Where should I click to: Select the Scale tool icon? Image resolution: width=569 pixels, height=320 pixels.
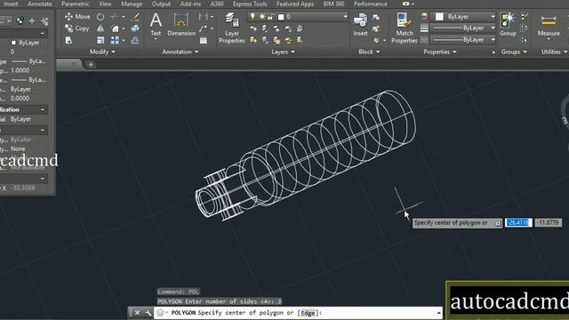tap(100, 40)
